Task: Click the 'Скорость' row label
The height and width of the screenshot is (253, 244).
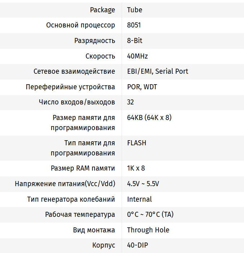Action: click(100, 56)
